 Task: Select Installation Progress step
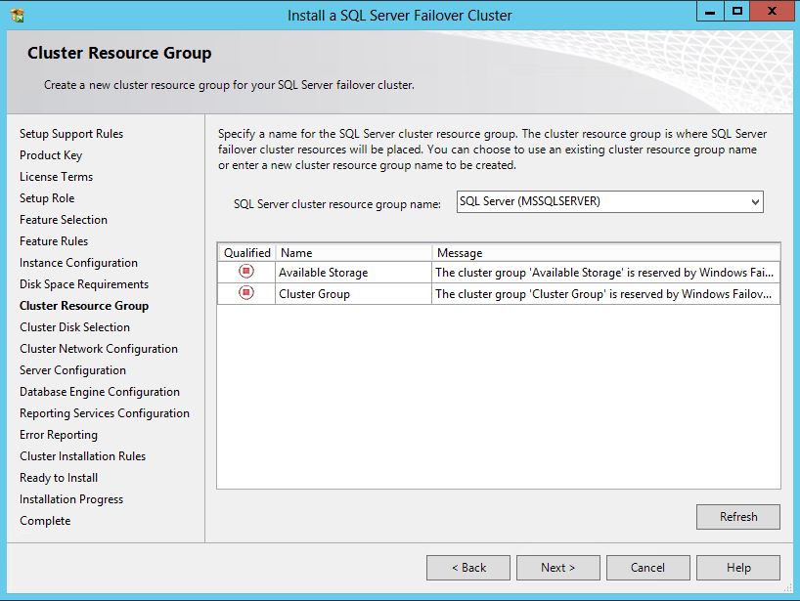[71, 499]
